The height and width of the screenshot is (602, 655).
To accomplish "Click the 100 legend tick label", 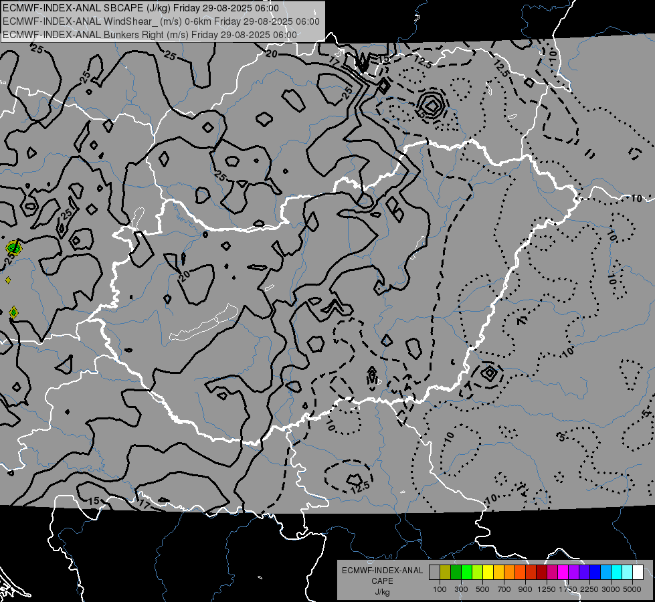I will (x=440, y=589).
